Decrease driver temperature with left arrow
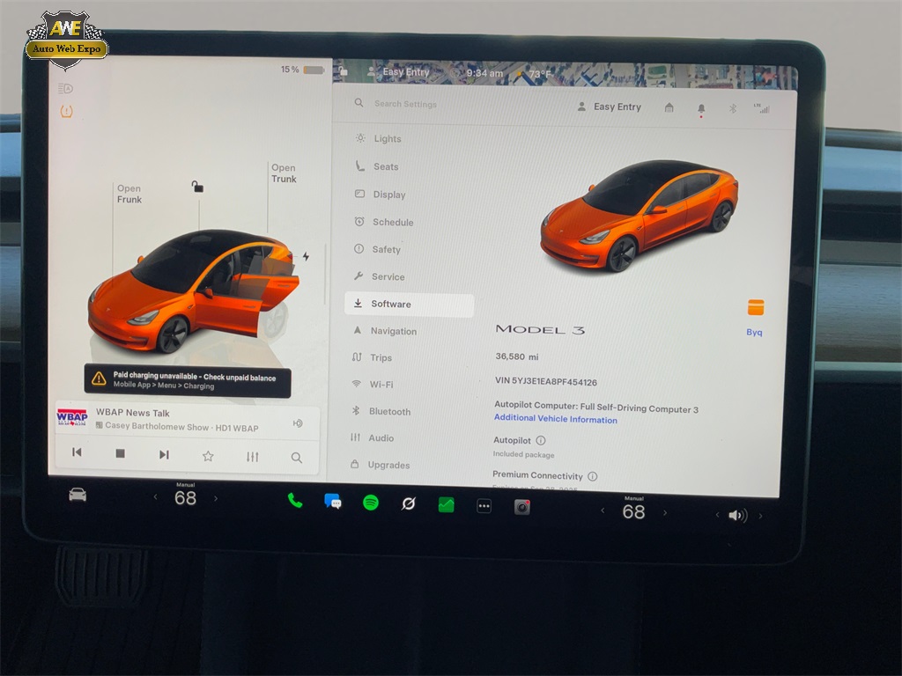Image resolution: width=902 pixels, height=676 pixels. (x=155, y=496)
